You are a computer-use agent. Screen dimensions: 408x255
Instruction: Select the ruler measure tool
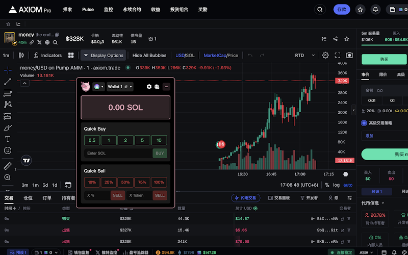8,166
